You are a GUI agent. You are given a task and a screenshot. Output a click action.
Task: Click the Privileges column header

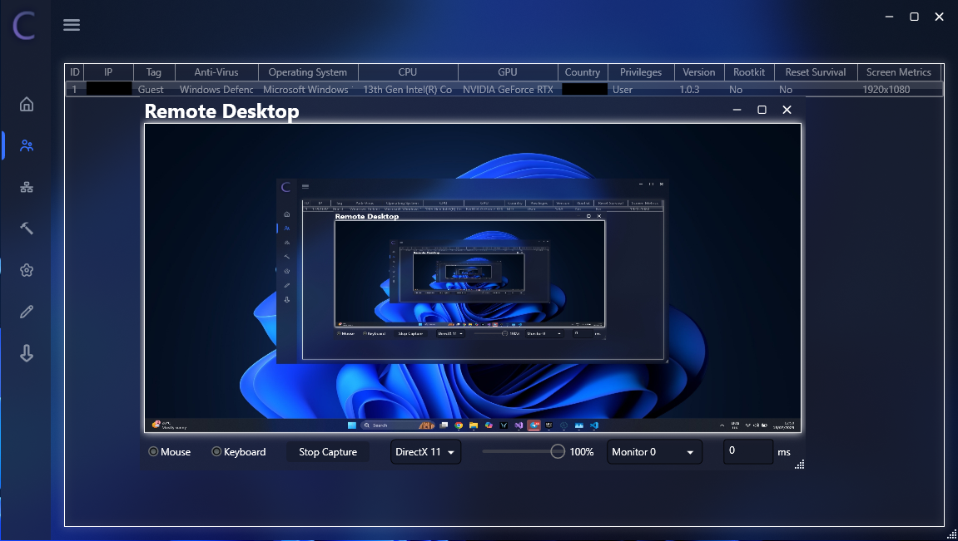pos(640,72)
